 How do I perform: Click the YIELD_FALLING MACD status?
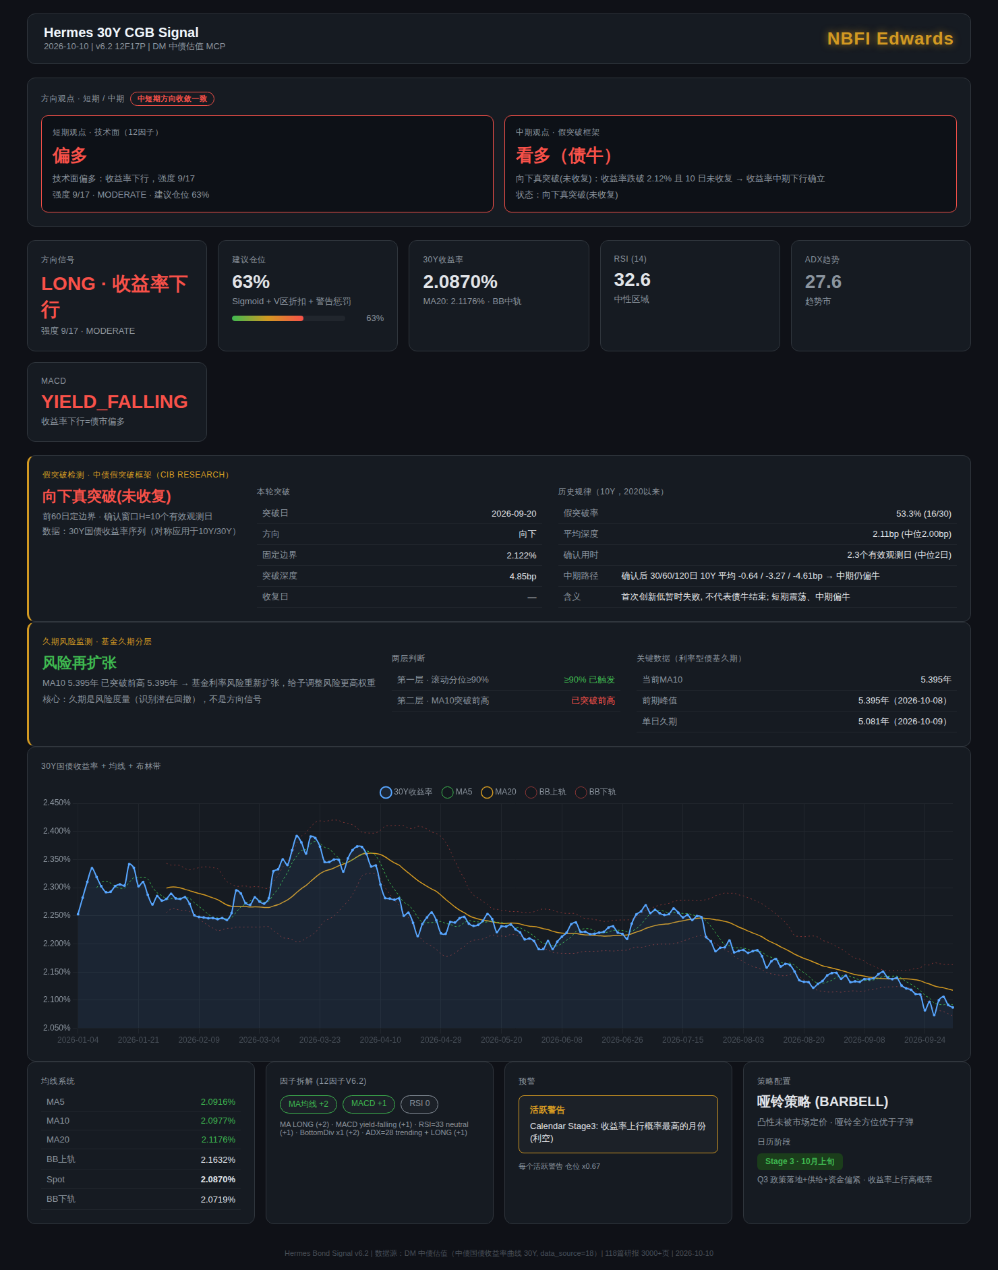pos(115,402)
